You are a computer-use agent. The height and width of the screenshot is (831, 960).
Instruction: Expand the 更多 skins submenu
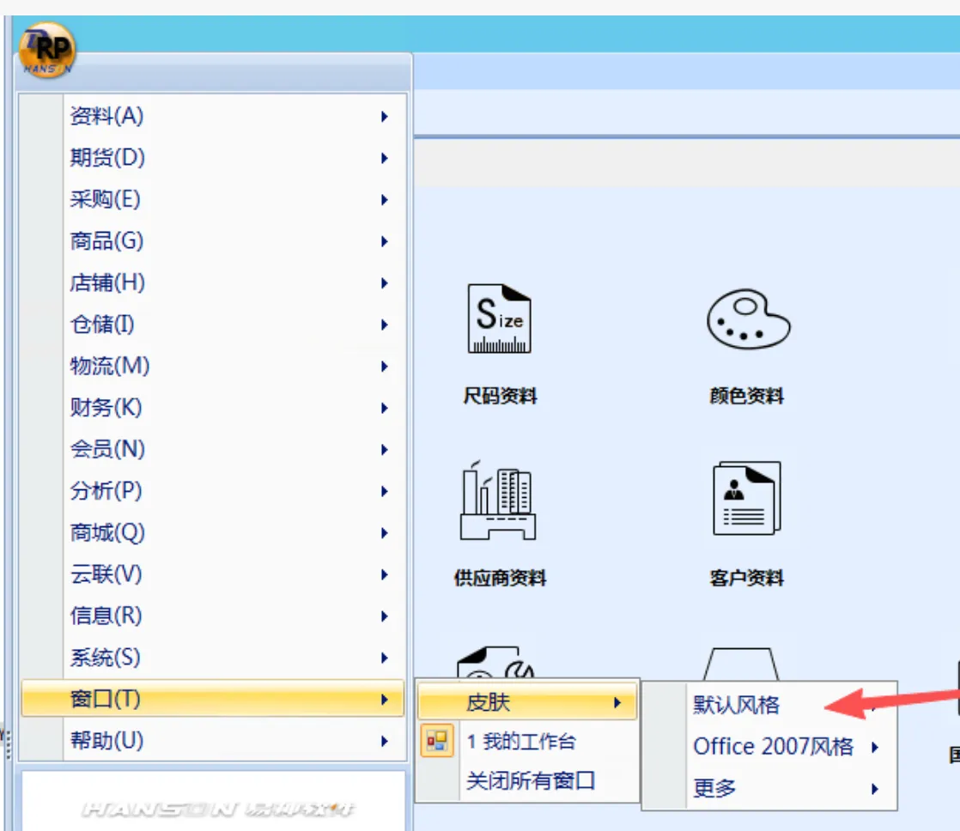point(714,787)
